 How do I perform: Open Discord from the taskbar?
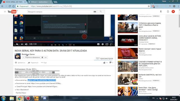(x=44, y=98)
